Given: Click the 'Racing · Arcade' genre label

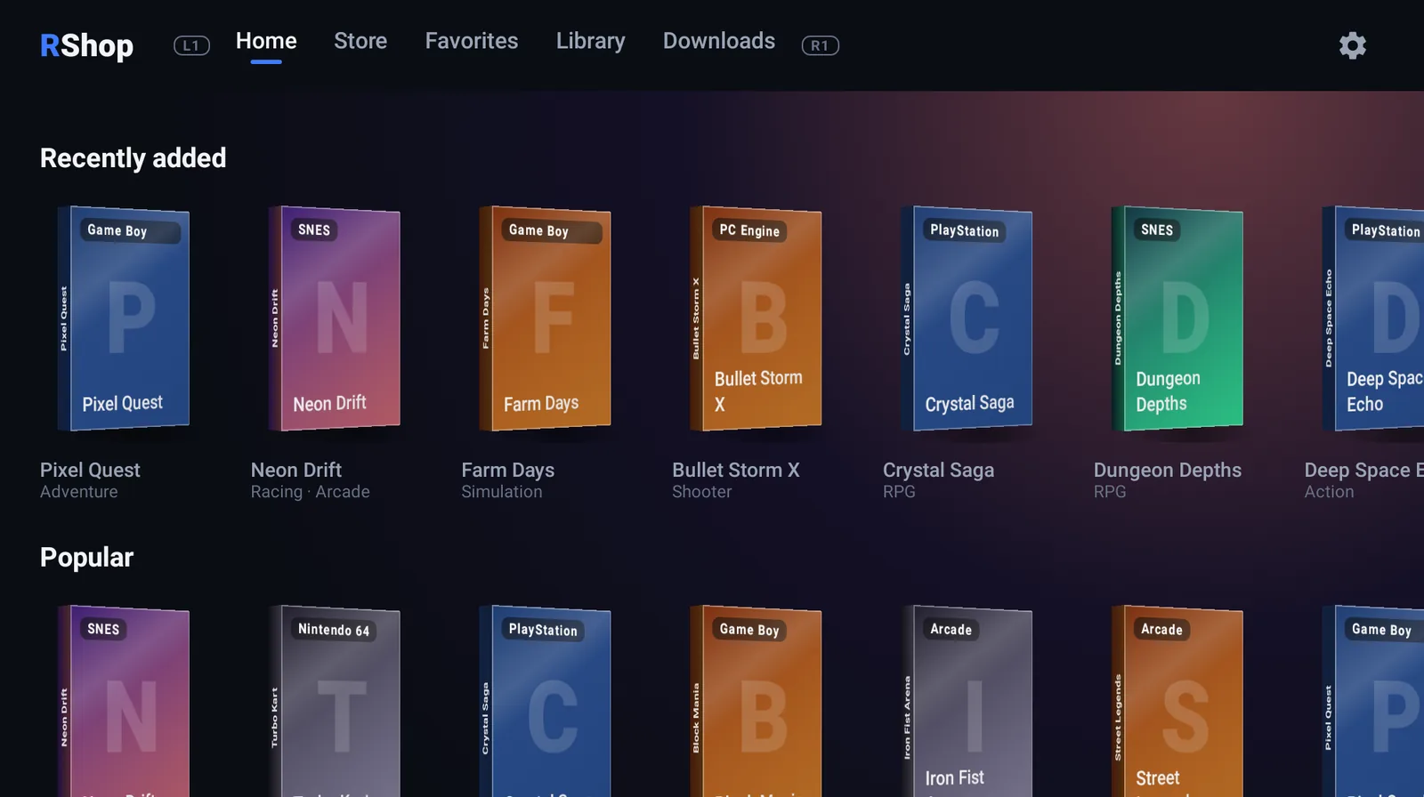Looking at the screenshot, I should [x=311, y=492].
